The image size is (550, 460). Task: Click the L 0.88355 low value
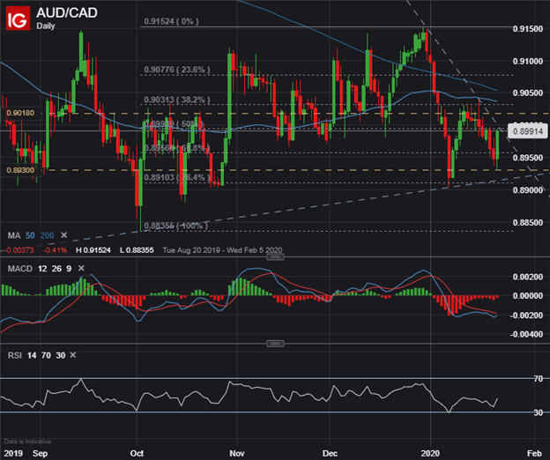pos(137,250)
